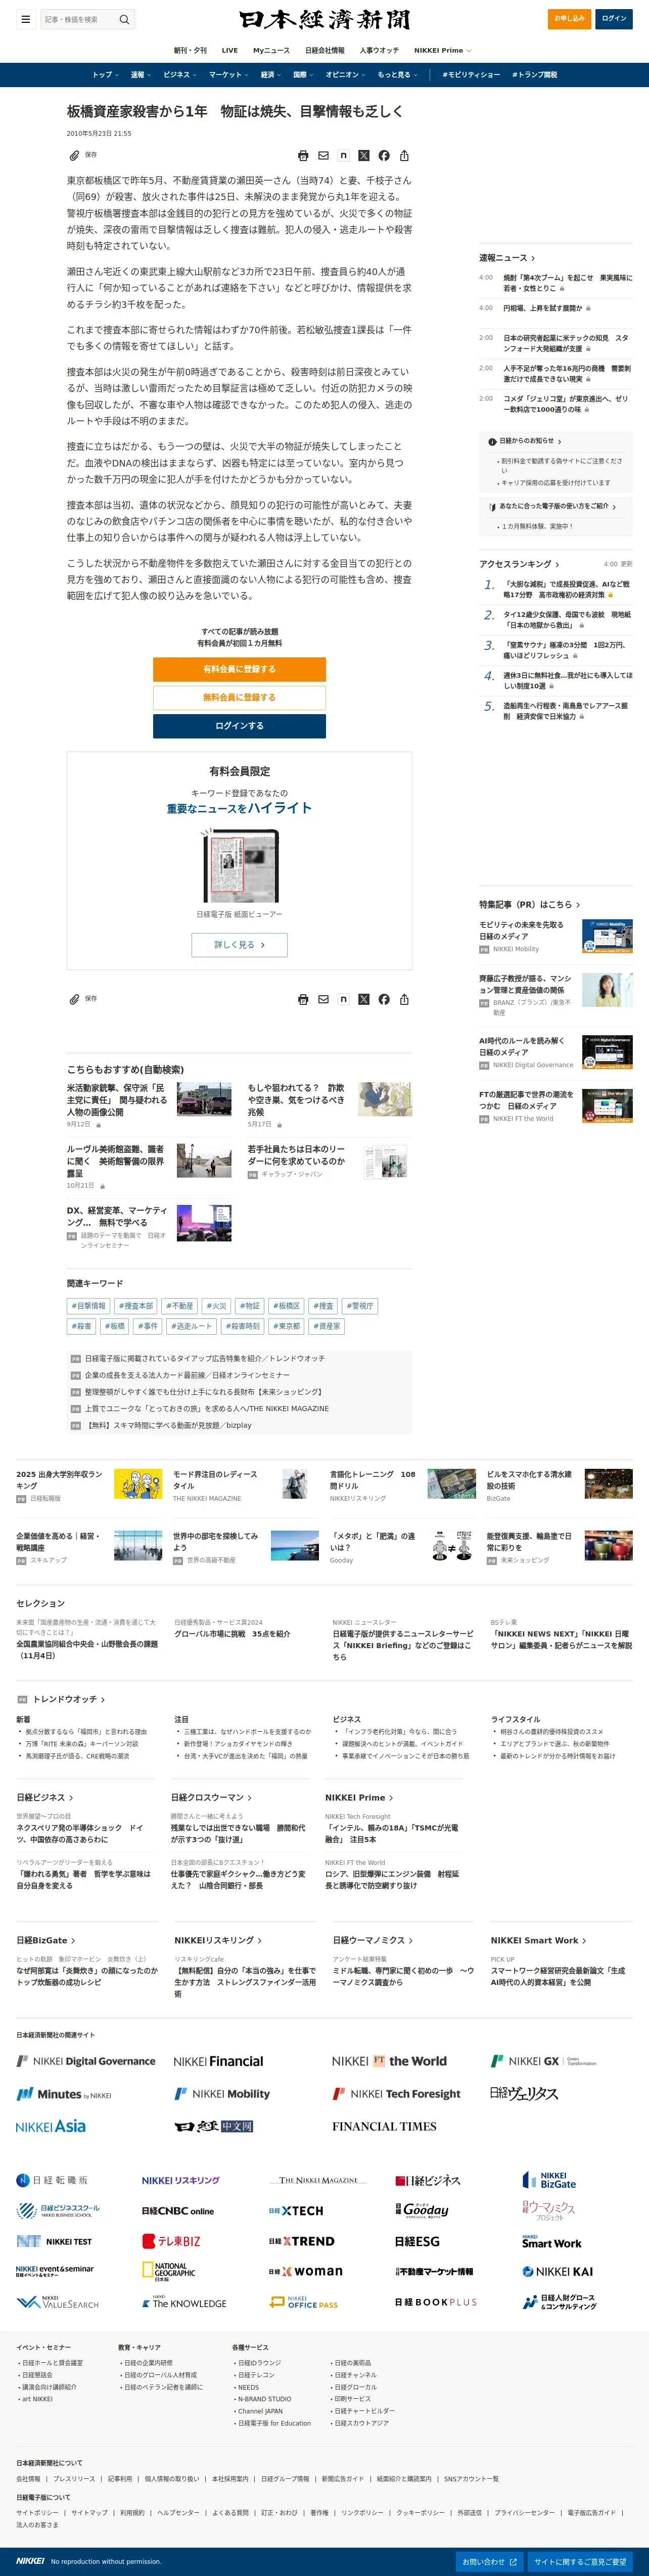Share to note using top icon
Viewport: 649px width, 2576px height.
click(x=344, y=156)
